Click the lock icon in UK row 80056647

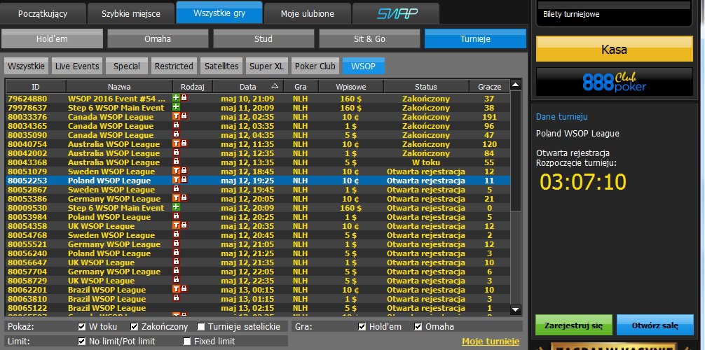(177, 262)
